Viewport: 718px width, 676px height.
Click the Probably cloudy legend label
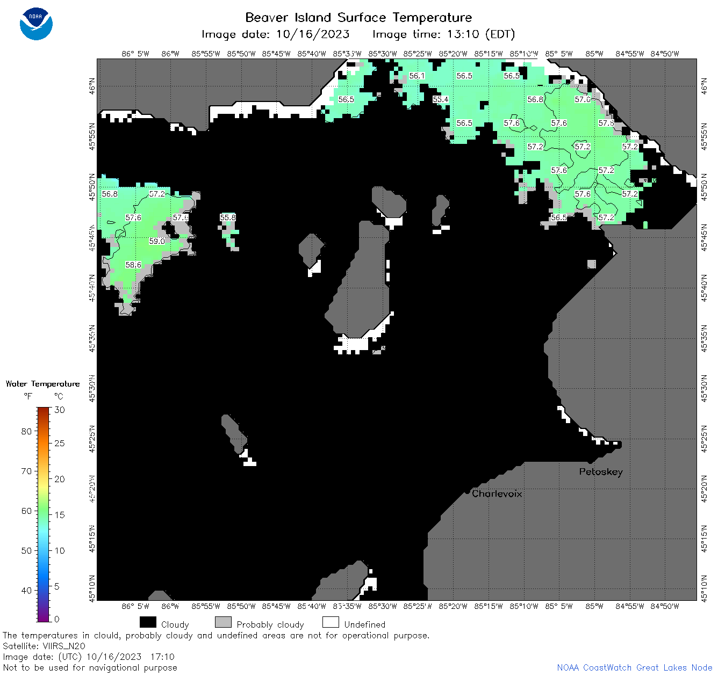pyautogui.click(x=270, y=624)
